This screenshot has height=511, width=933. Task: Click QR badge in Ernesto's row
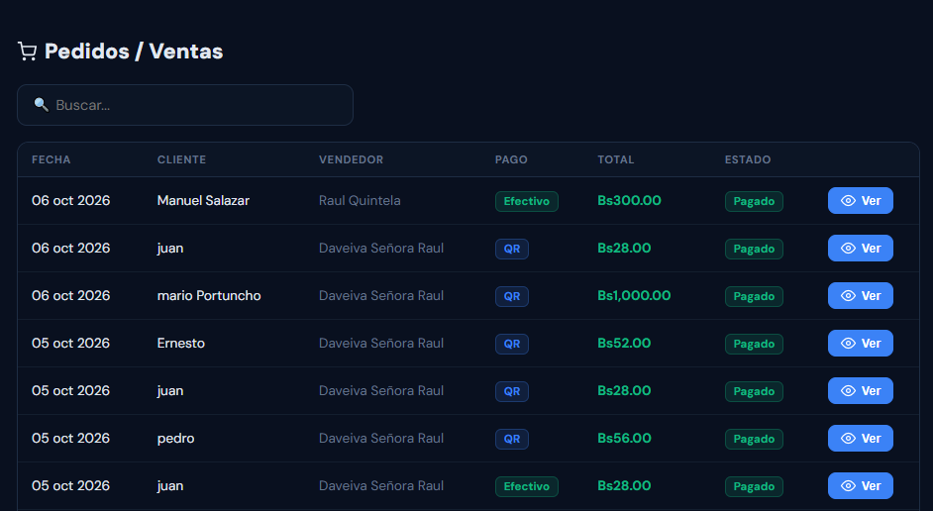[x=512, y=344]
